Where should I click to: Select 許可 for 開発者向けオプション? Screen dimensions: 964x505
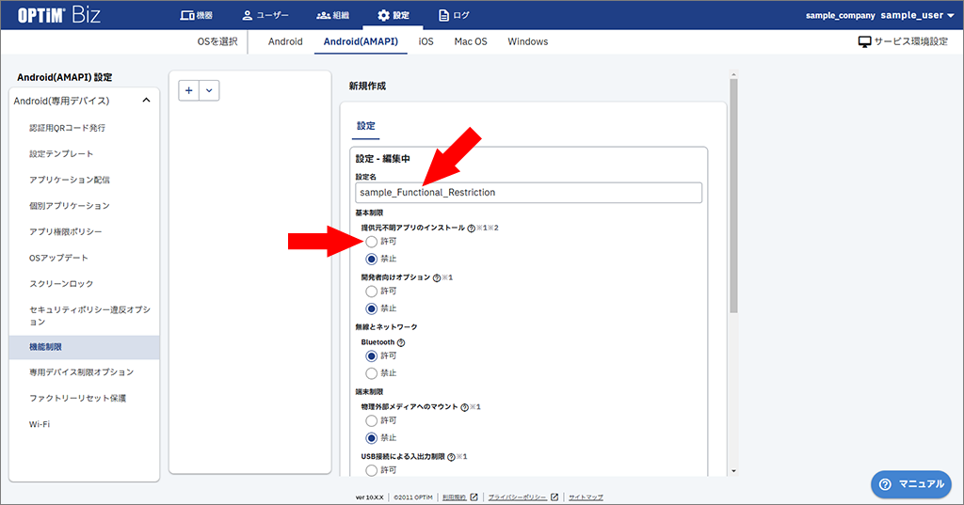(371, 292)
